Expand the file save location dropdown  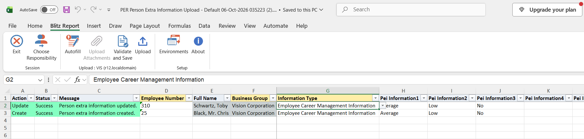click(321, 10)
